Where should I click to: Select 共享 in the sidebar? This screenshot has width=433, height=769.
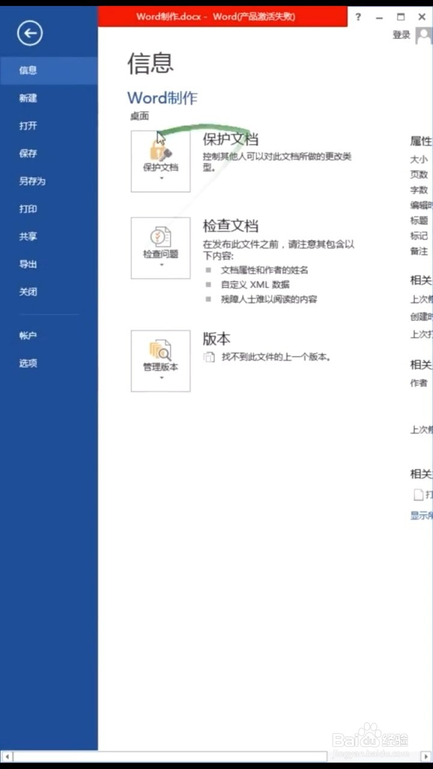(x=49, y=236)
